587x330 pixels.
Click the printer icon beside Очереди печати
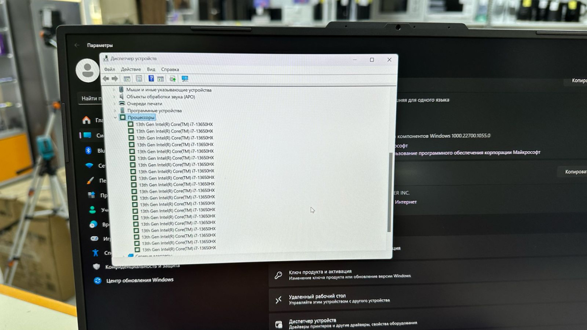point(122,104)
